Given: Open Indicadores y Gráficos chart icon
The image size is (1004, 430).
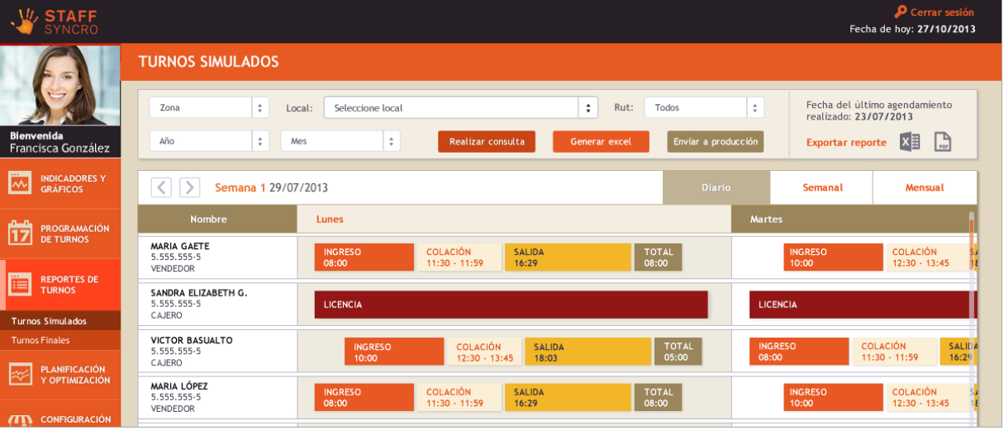Looking at the screenshot, I should (20, 183).
